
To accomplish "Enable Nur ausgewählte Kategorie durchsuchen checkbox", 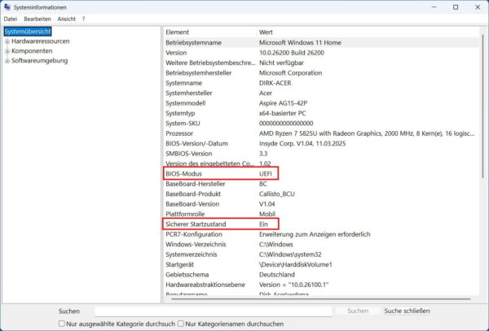I will (x=62, y=324).
